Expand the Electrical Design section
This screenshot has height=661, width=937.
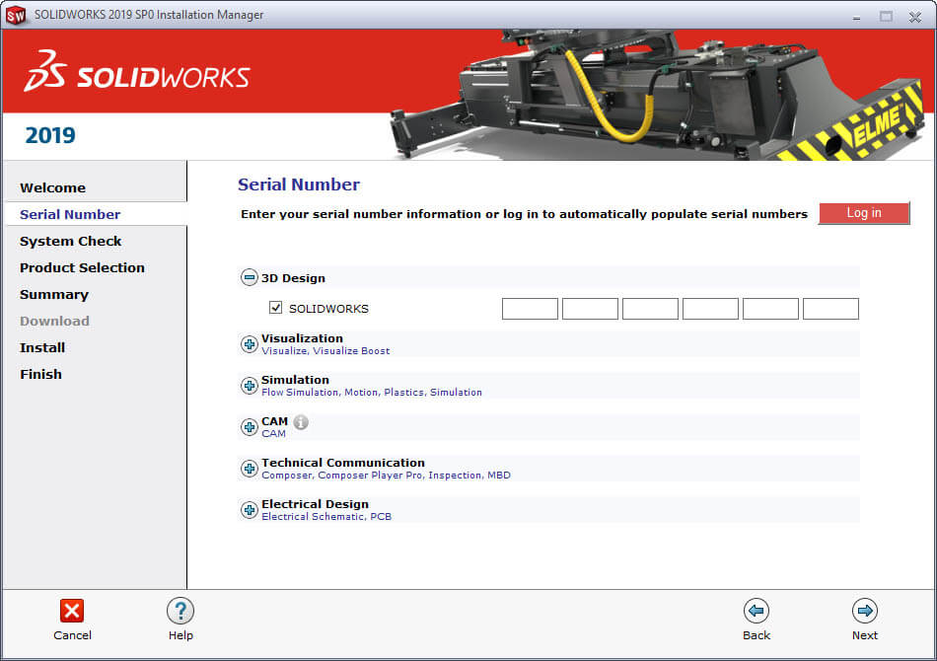tap(249, 510)
